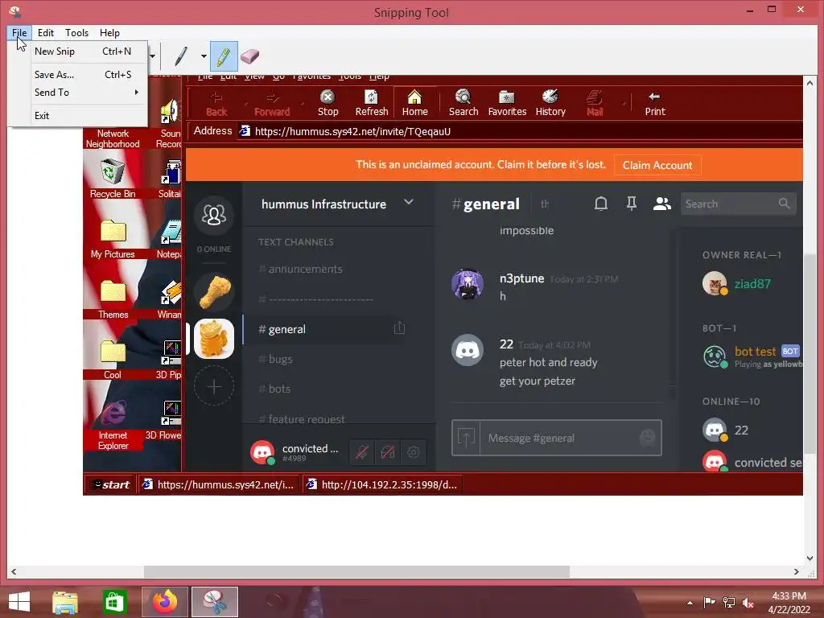Click the Internet Explorer desktop icon
The height and width of the screenshot is (618, 824).
point(113,426)
